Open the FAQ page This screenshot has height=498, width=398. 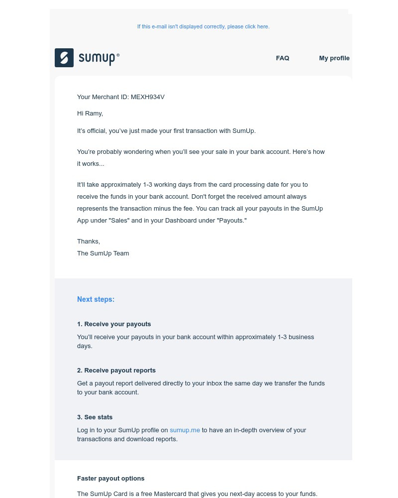[x=283, y=58]
